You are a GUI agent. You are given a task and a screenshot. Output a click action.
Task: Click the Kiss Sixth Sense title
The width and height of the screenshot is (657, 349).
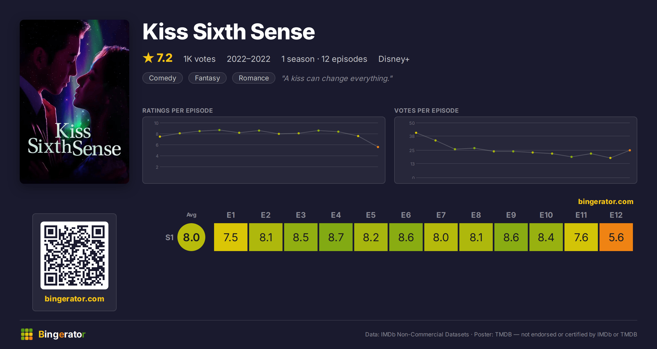229,32
